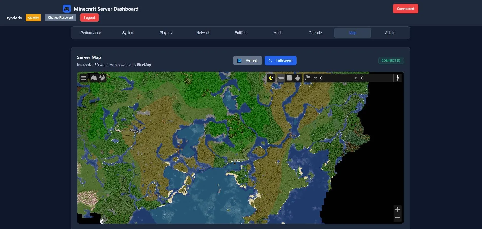Switch to flat view mode
This screenshot has height=229, width=482.
pyautogui.click(x=289, y=78)
